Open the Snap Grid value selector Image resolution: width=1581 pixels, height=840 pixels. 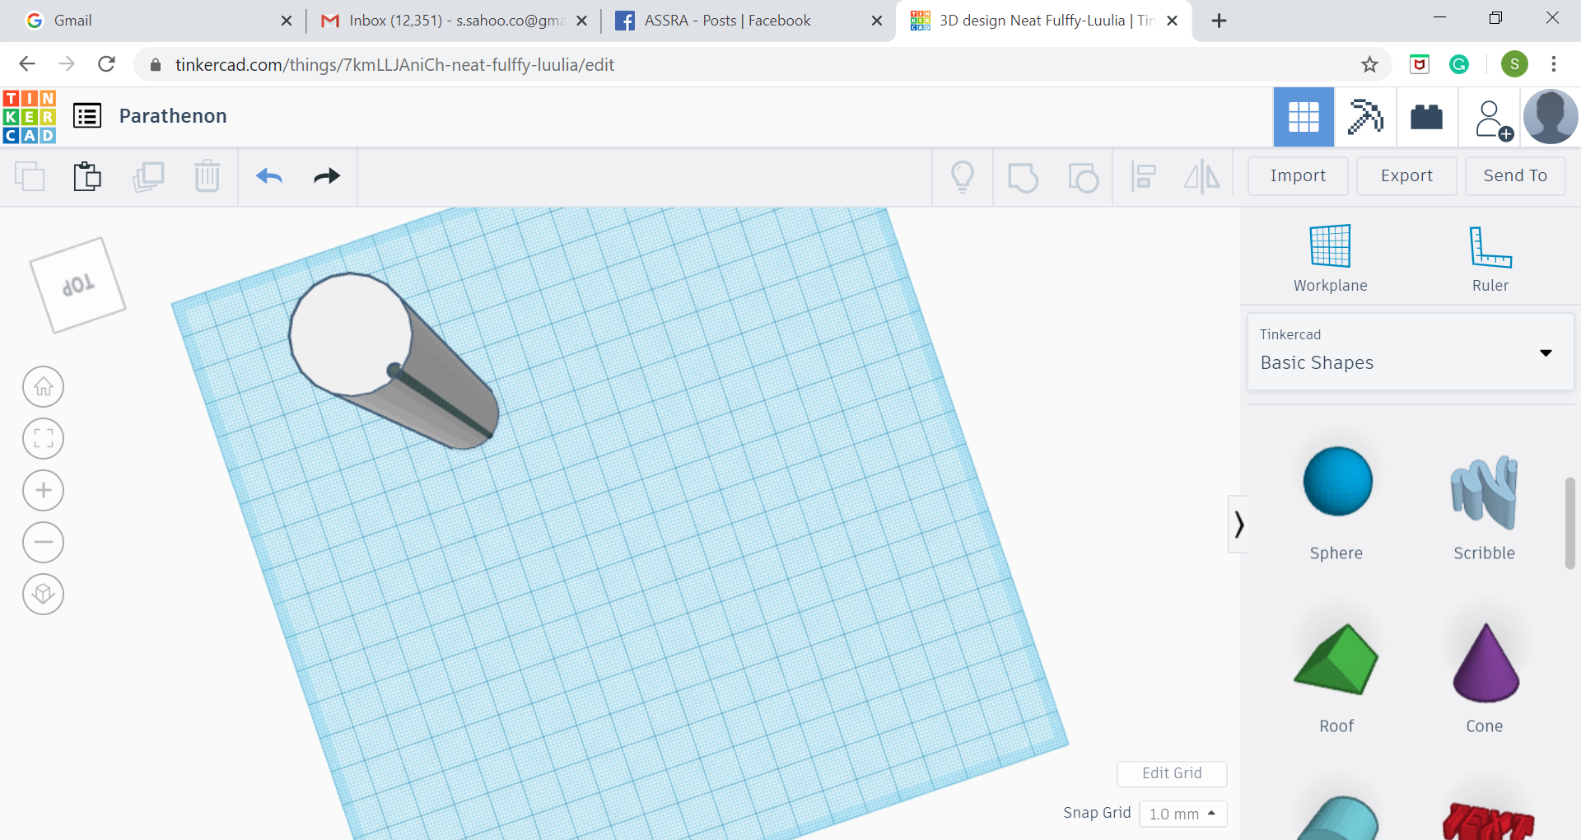pyautogui.click(x=1183, y=814)
